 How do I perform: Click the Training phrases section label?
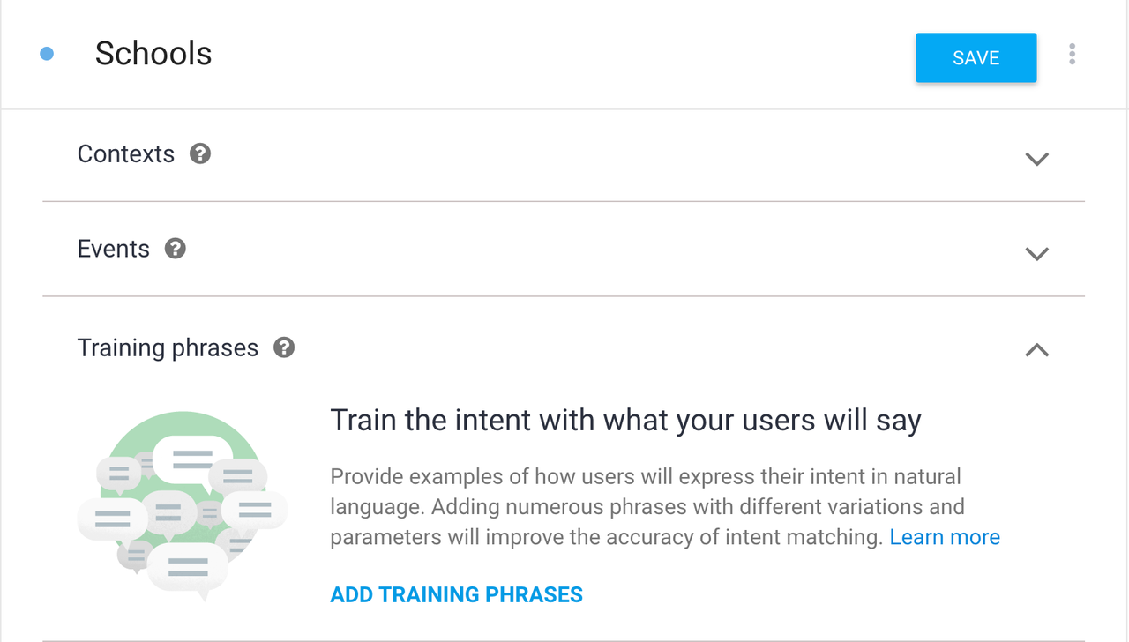coord(168,347)
